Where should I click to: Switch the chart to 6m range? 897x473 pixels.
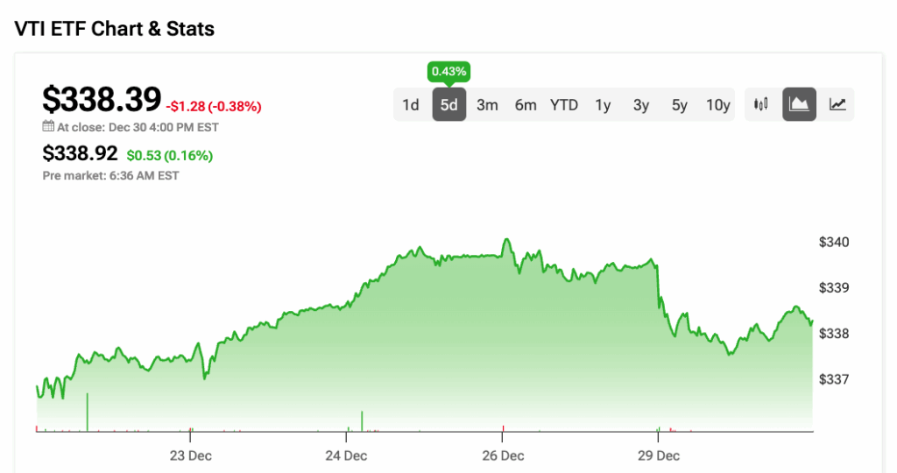coord(526,105)
